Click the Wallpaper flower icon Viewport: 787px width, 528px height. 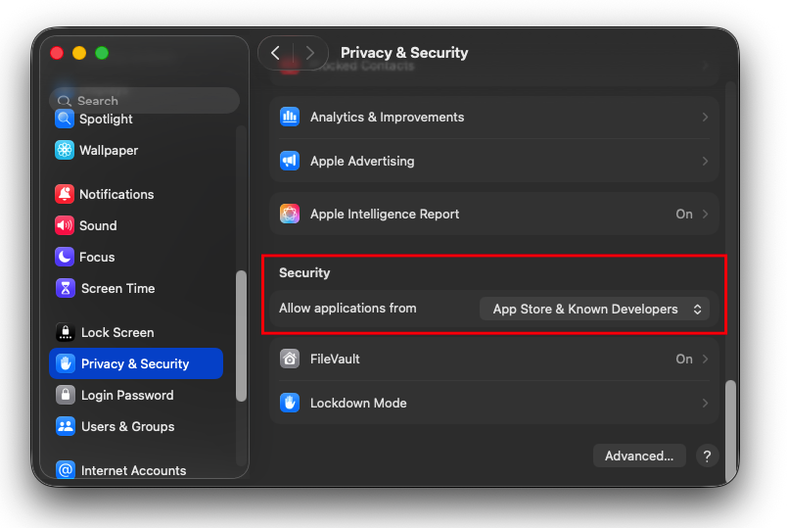click(x=65, y=150)
